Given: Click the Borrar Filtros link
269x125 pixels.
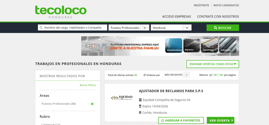Looking at the screenshot, I should click(88, 85).
